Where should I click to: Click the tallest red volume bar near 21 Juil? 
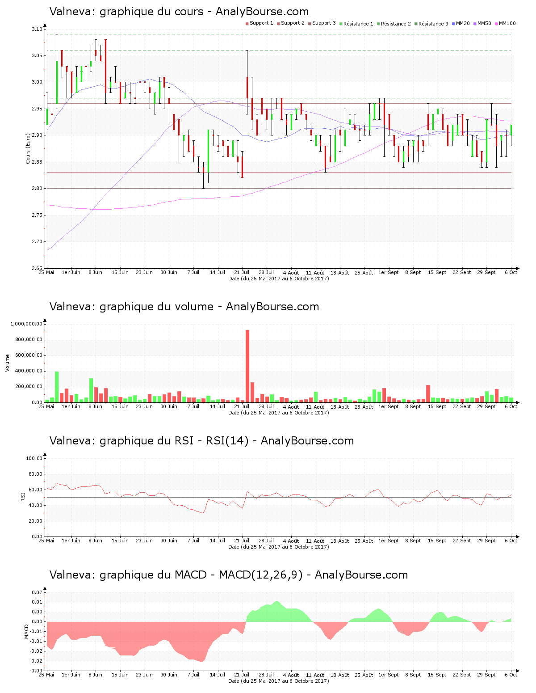coord(247,366)
